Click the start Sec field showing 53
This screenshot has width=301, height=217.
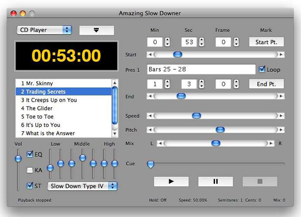point(189,42)
